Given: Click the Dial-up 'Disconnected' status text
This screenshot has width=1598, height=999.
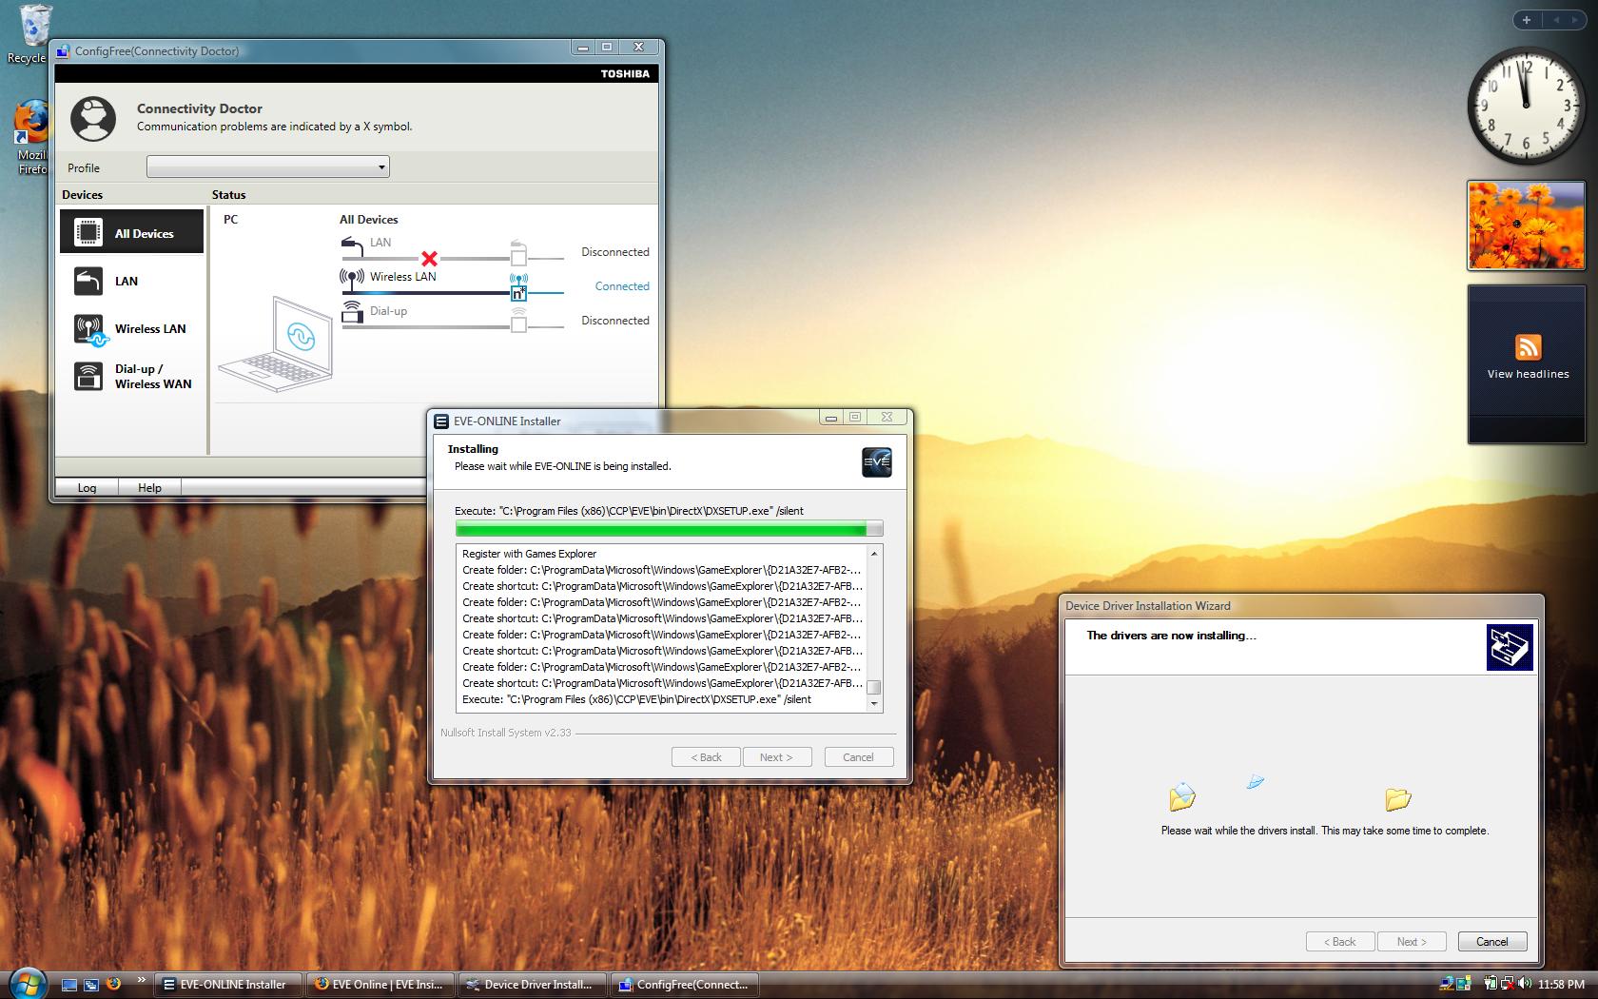Looking at the screenshot, I should pos(615,321).
